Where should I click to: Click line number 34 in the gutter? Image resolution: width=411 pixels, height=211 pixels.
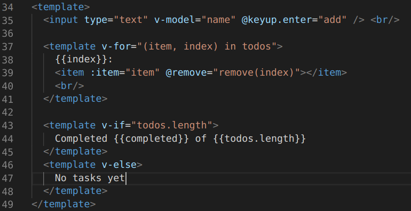(7, 7)
